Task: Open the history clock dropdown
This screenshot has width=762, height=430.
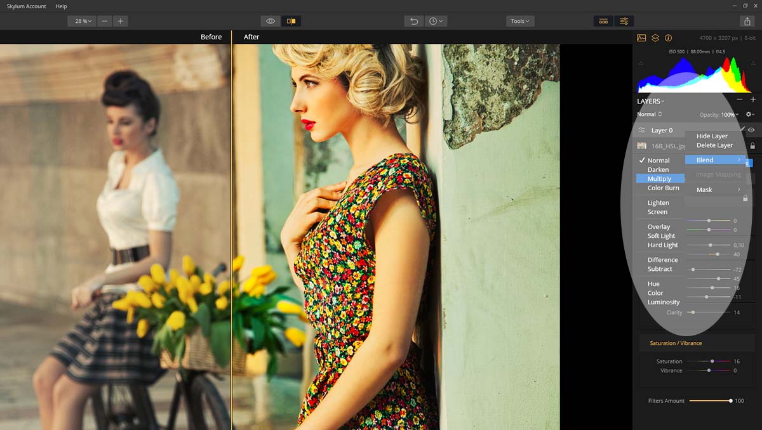Action: point(436,21)
